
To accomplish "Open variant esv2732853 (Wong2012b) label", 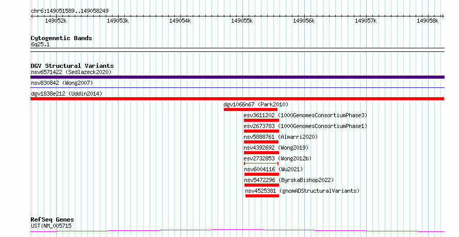I will [x=277, y=158].
